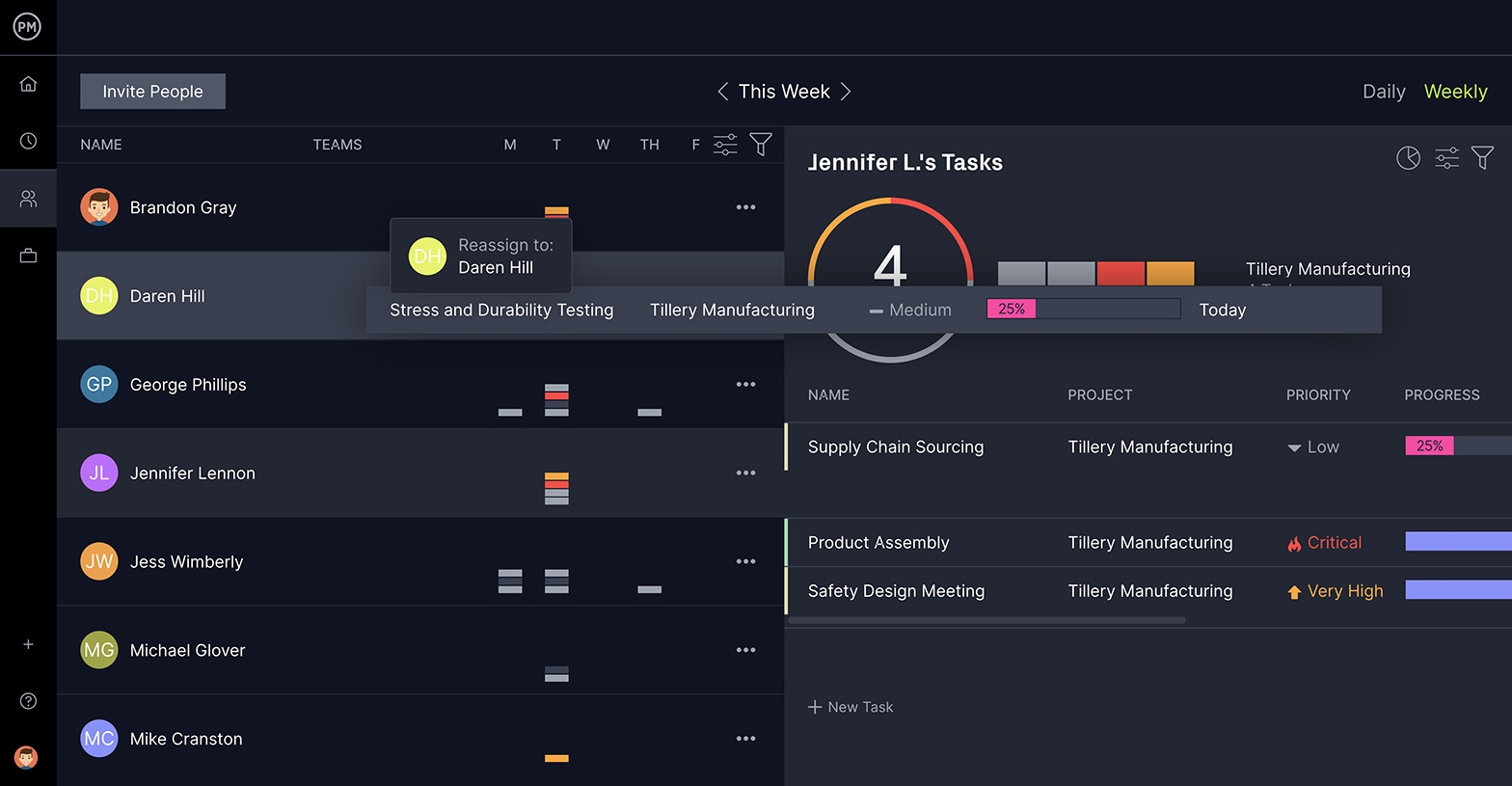
Task: Open Low priority dropdown for Supply Chain Sourcing
Action: pyautogui.click(x=1313, y=447)
